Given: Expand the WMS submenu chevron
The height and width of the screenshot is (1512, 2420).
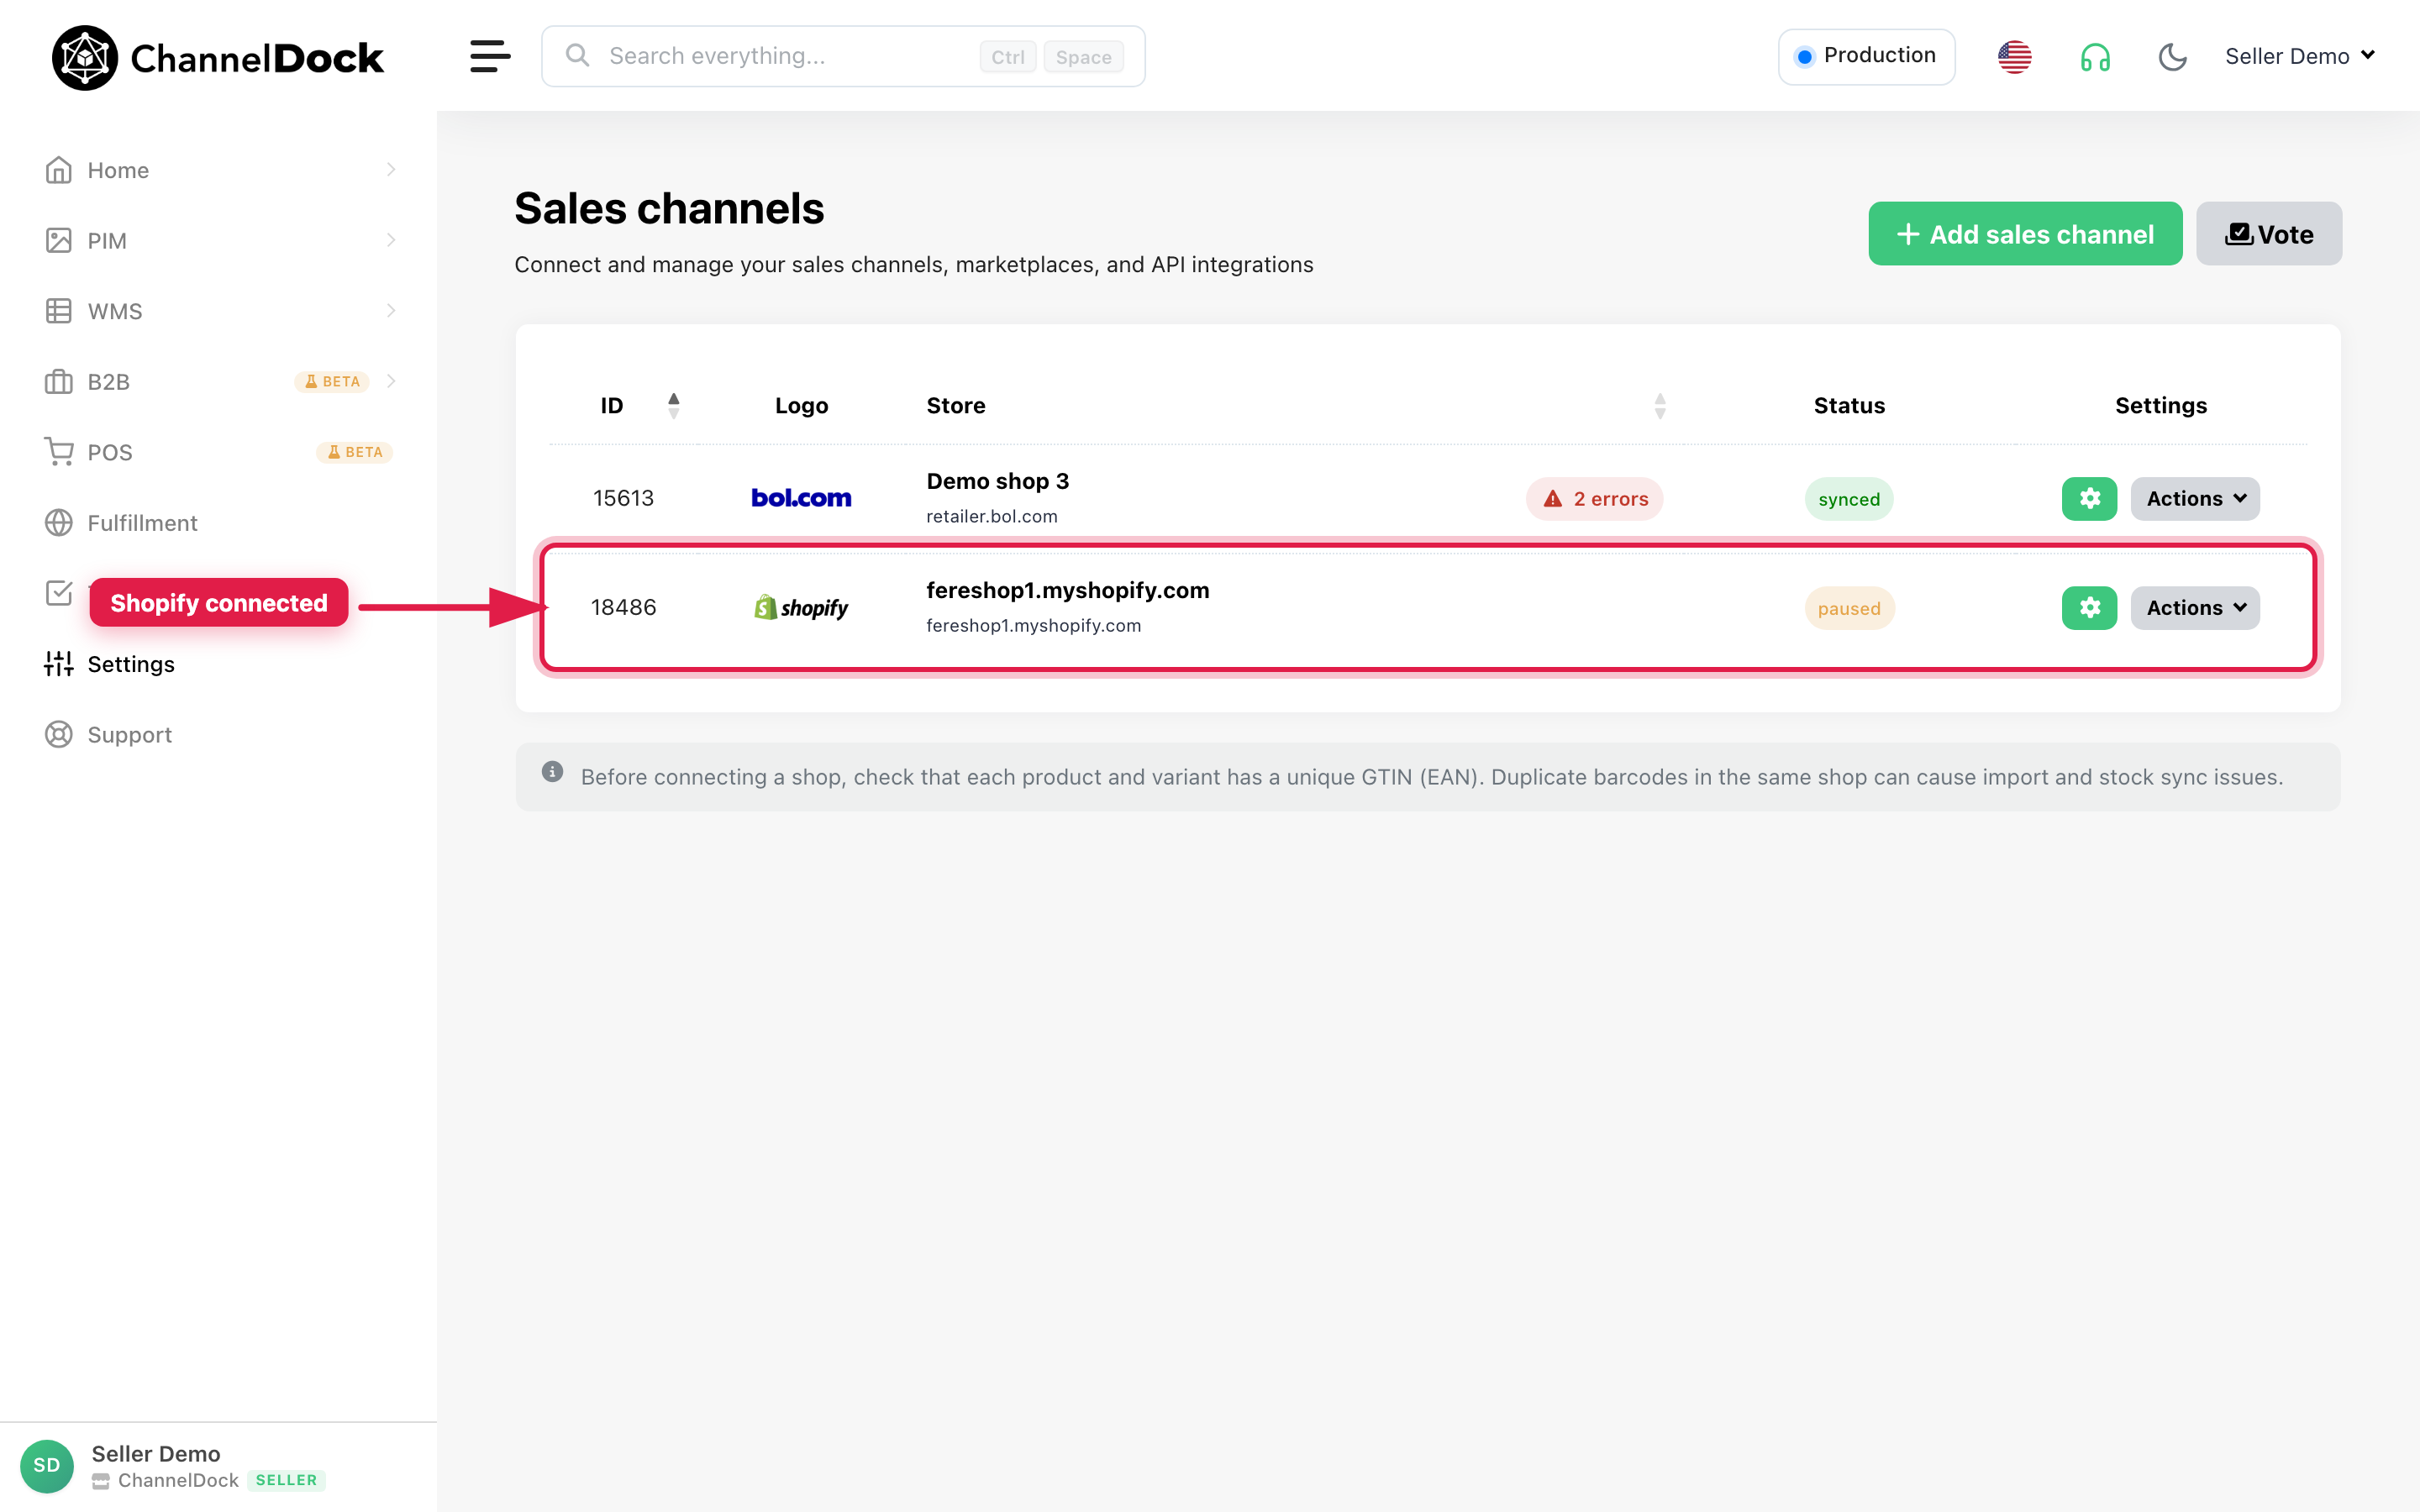Looking at the screenshot, I should (391, 310).
